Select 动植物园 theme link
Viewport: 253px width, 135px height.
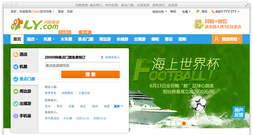click(67, 93)
